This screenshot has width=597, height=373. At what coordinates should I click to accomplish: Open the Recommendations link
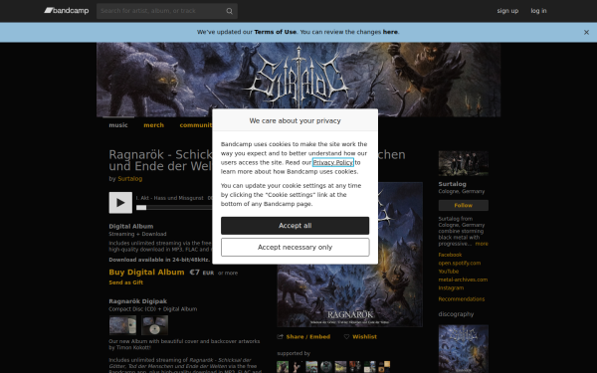pos(462,299)
